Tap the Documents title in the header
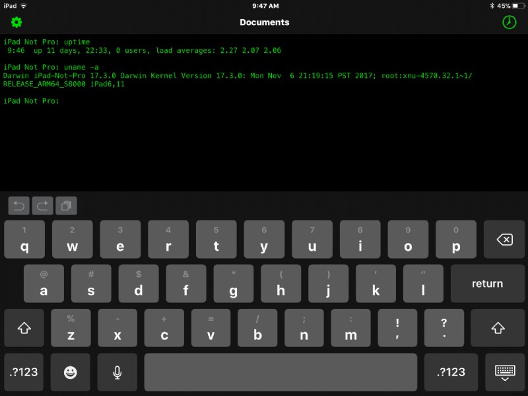Screen dimensions: 528x396 point(264,22)
